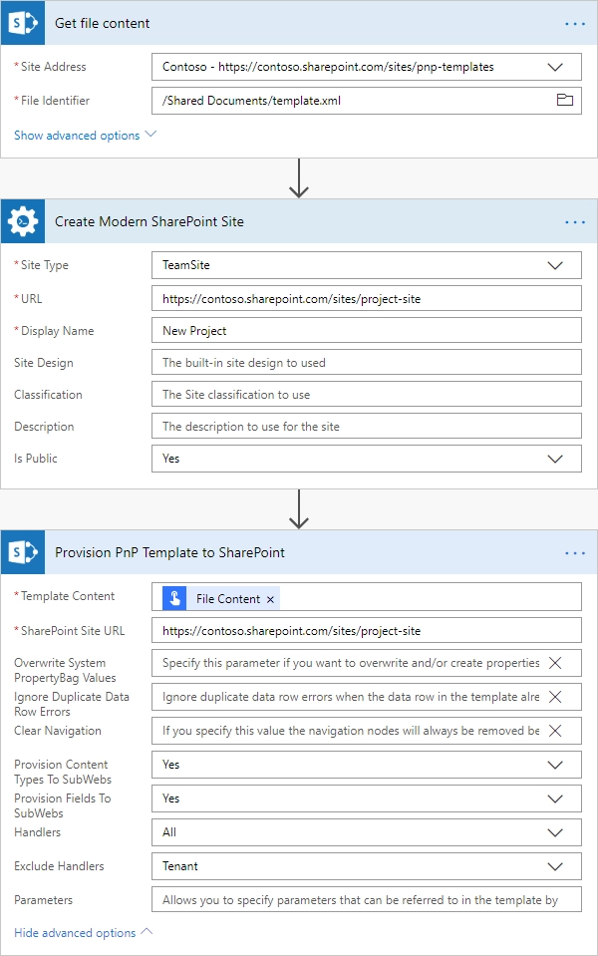Show advanced options for Get file content
This screenshot has width=598, height=956.
coord(85,136)
